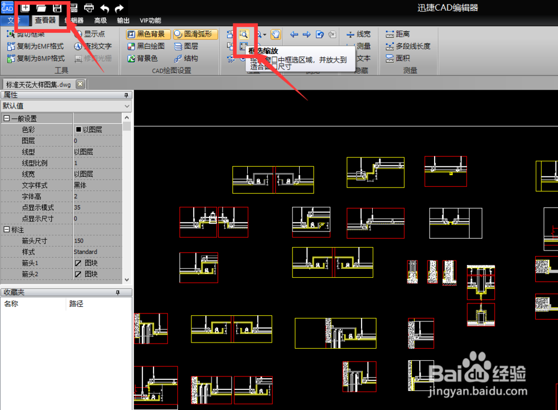Open the 文件 file menu
The width and height of the screenshot is (558, 410).
click(x=15, y=20)
